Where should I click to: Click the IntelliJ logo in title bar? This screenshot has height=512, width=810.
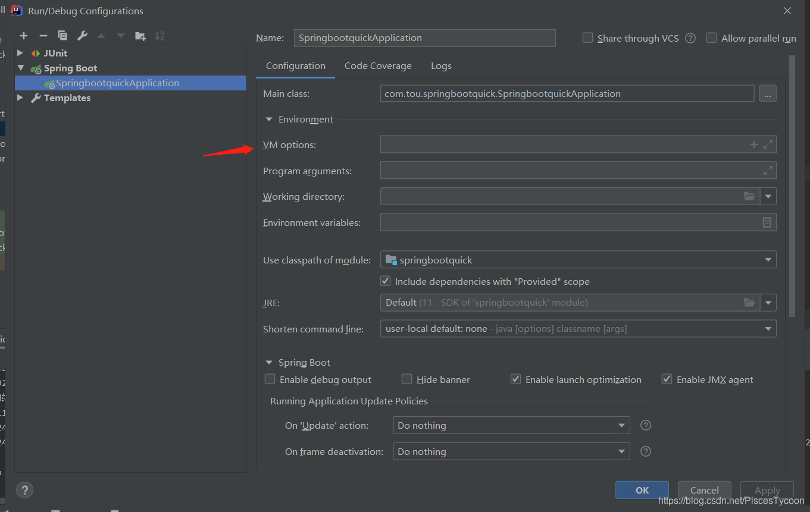(x=16, y=11)
